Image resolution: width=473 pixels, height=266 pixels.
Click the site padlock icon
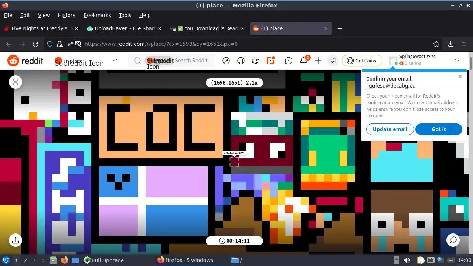tap(60, 44)
